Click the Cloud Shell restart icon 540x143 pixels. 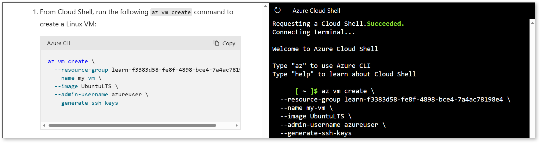pyautogui.click(x=278, y=10)
